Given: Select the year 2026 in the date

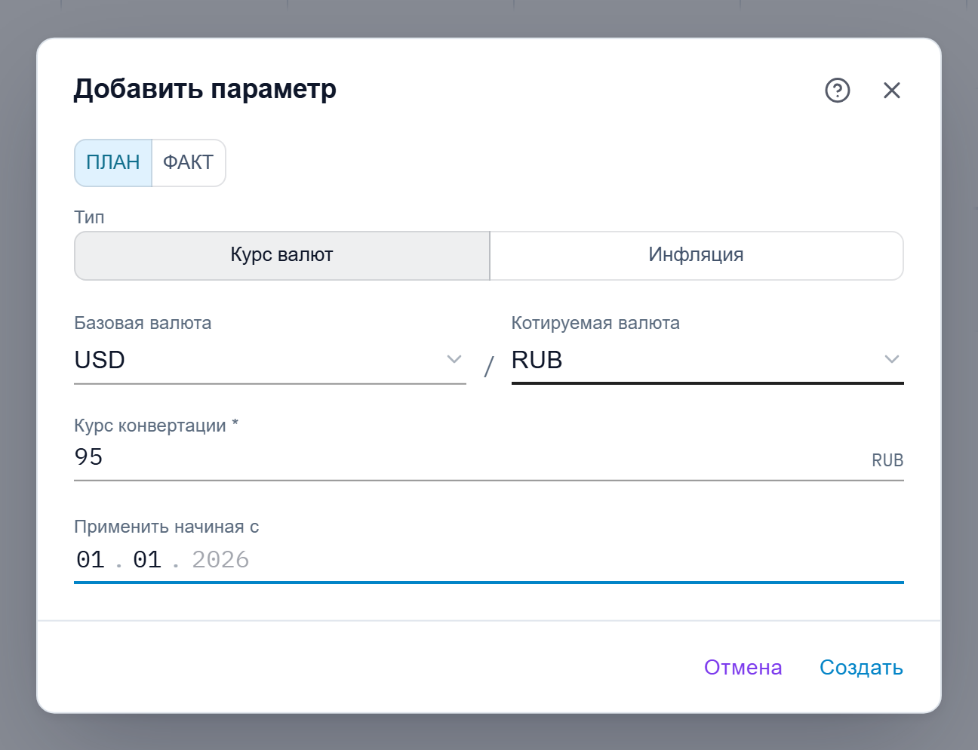Looking at the screenshot, I should tap(220, 560).
